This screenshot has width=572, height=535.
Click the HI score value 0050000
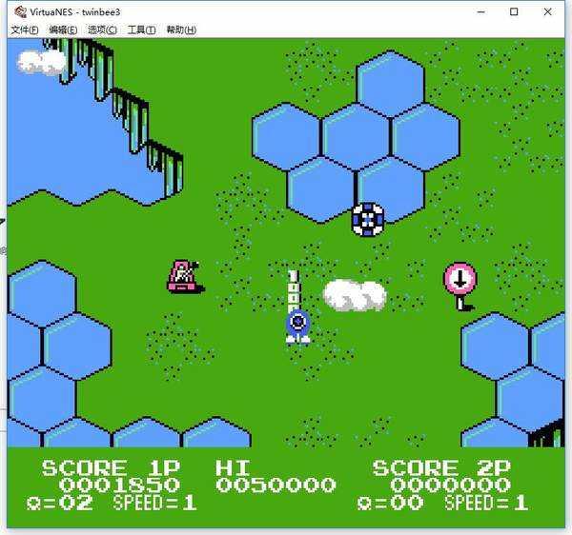(276, 485)
